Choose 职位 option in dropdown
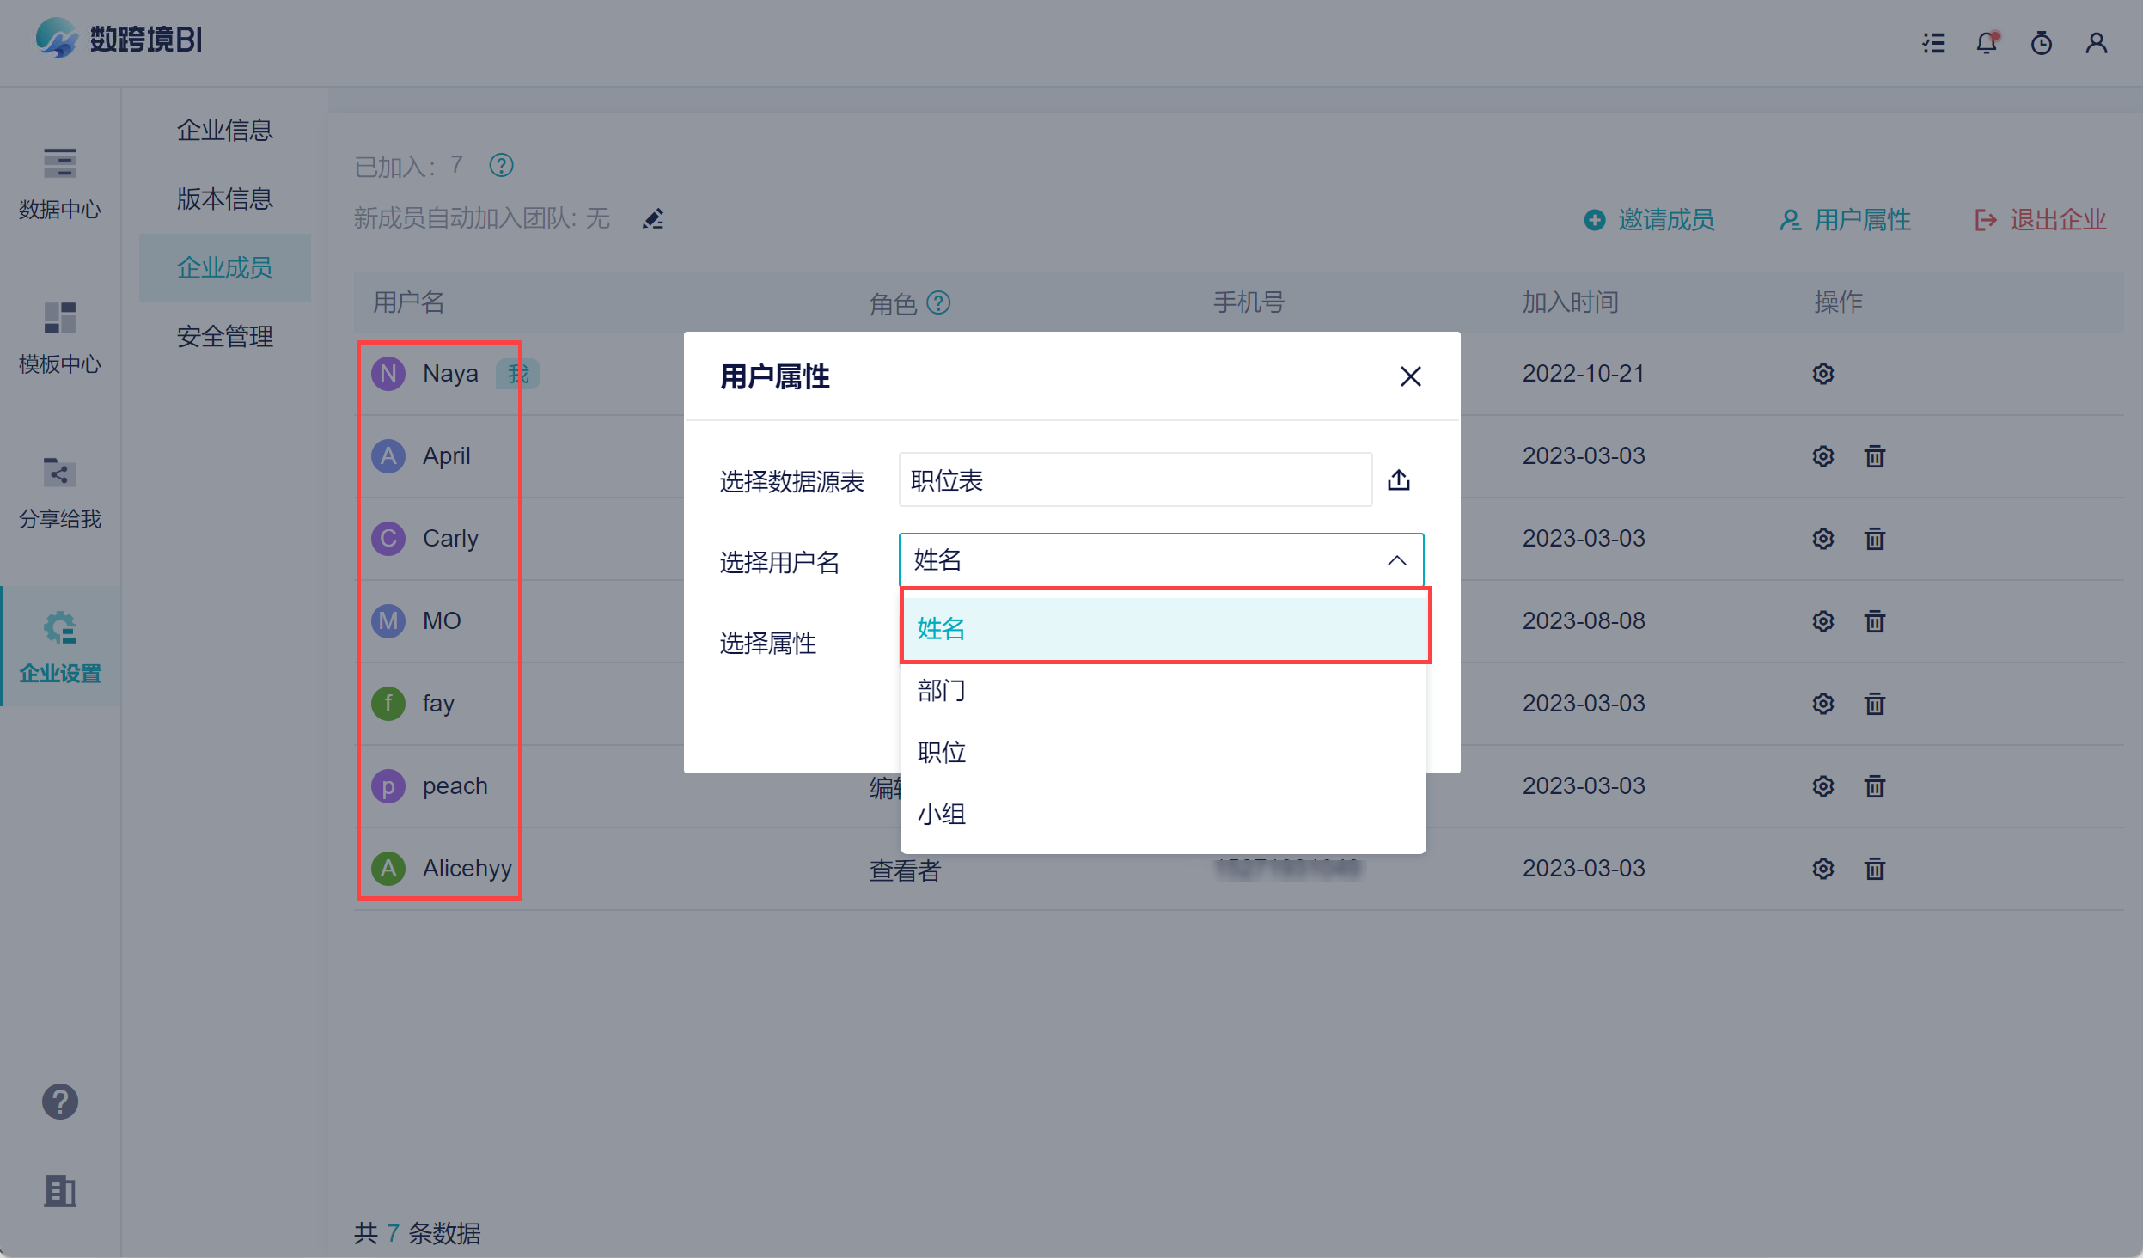Image resolution: width=2143 pixels, height=1258 pixels. tap(941, 752)
